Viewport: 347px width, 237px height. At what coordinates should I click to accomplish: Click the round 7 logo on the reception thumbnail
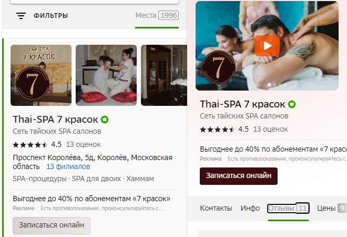[x=32, y=84]
